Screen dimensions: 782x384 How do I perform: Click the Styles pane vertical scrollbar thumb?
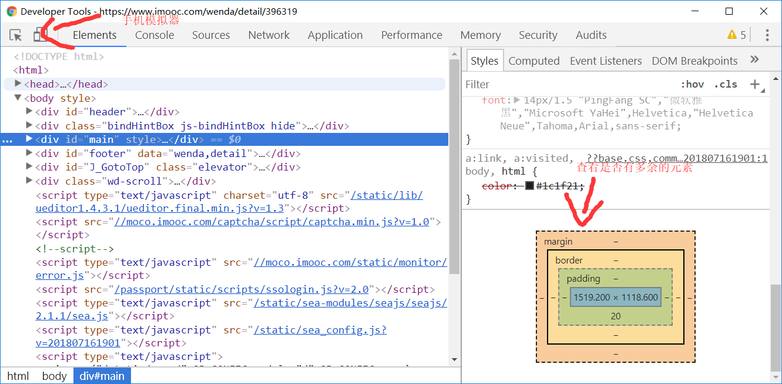point(776,328)
